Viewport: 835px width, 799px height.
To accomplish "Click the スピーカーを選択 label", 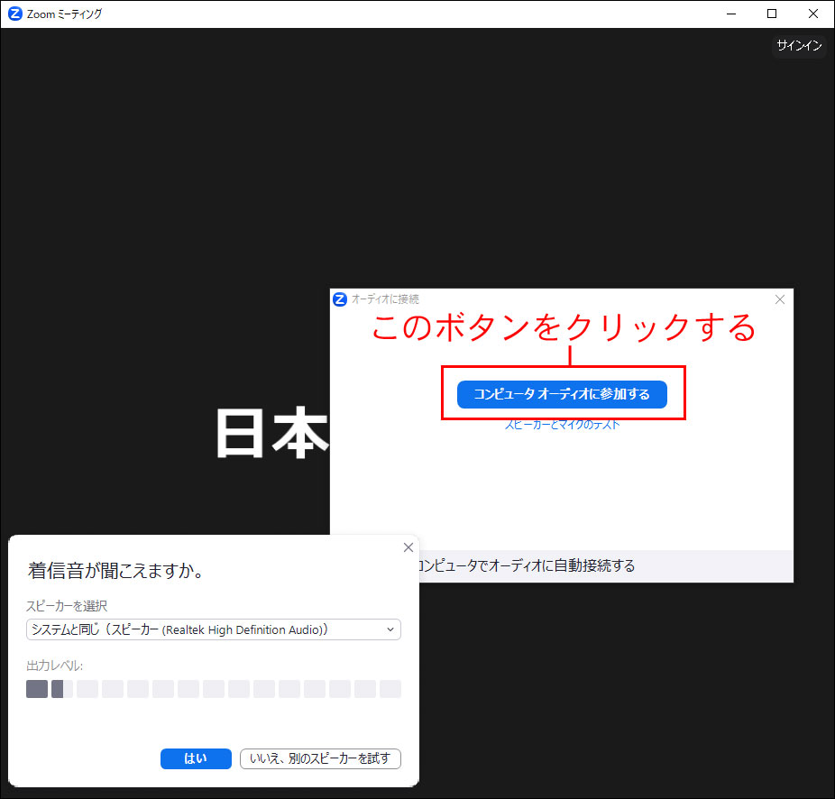I will [x=67, y=606].
